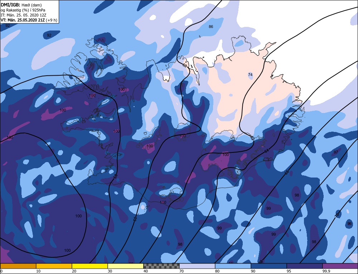Choose the dark indigo 95–99.9 legend swatch
358x274 pixels.
[305, 266]
